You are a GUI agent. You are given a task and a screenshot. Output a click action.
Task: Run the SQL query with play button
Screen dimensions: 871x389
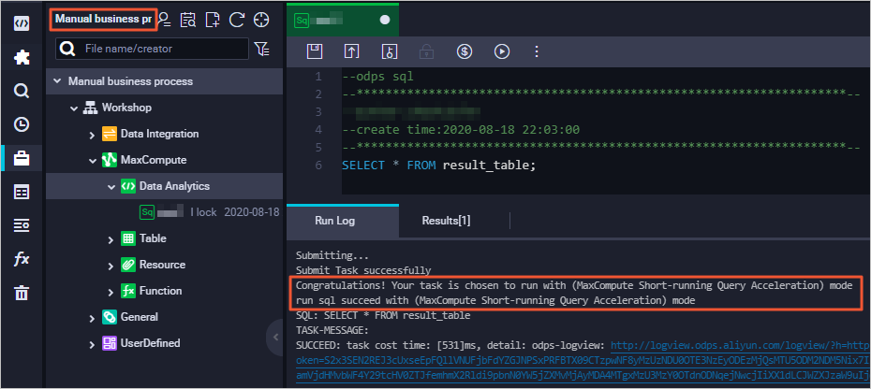502,51
